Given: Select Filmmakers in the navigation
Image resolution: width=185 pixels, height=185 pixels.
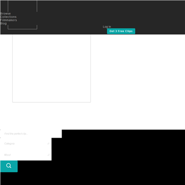Looking at the screenshot, I should [x=9, y=20].
